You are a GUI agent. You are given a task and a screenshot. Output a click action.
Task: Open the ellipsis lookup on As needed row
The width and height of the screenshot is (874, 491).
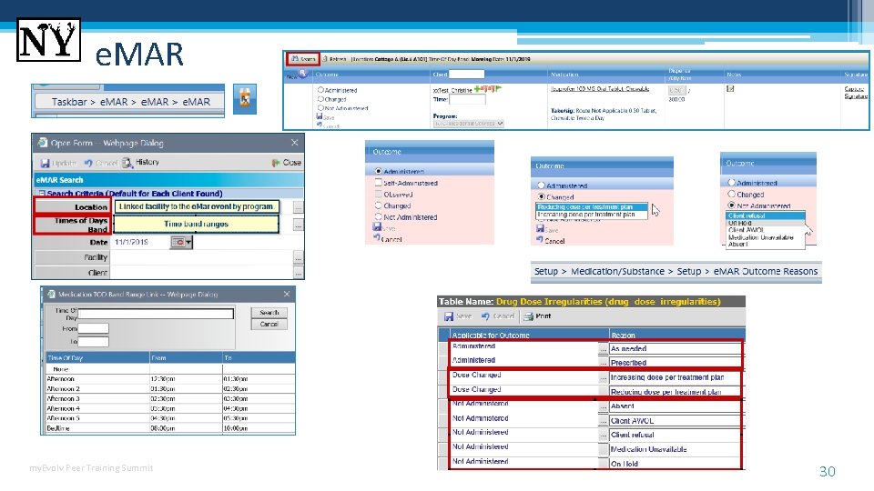tap(603, 348)
